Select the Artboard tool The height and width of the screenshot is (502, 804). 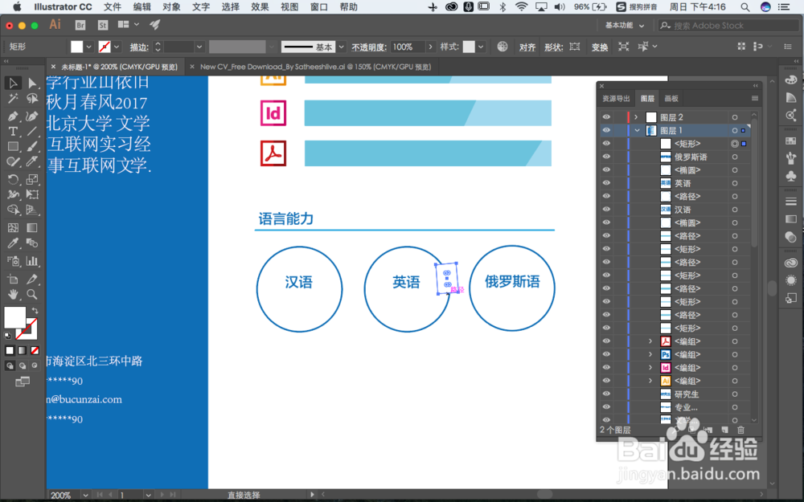tap(13, 280)
